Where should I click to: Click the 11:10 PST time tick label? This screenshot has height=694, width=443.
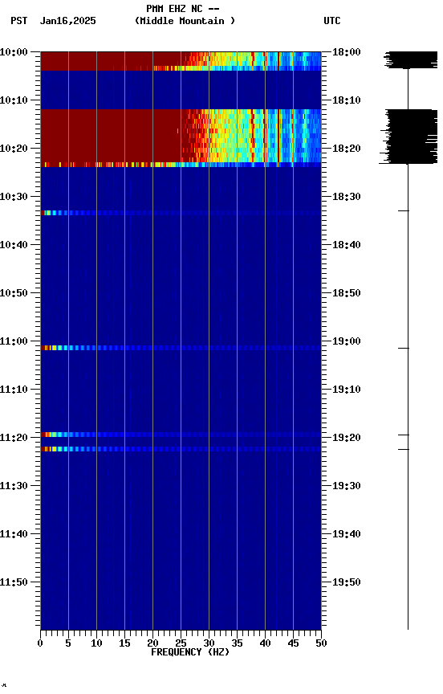pos(14,390)
